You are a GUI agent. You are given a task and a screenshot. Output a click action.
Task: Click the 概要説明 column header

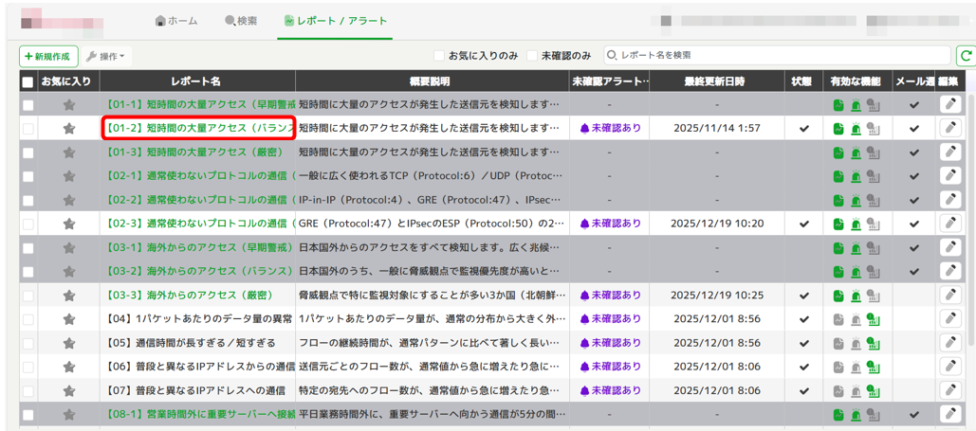pyautogui.click(x=432, y=81)
